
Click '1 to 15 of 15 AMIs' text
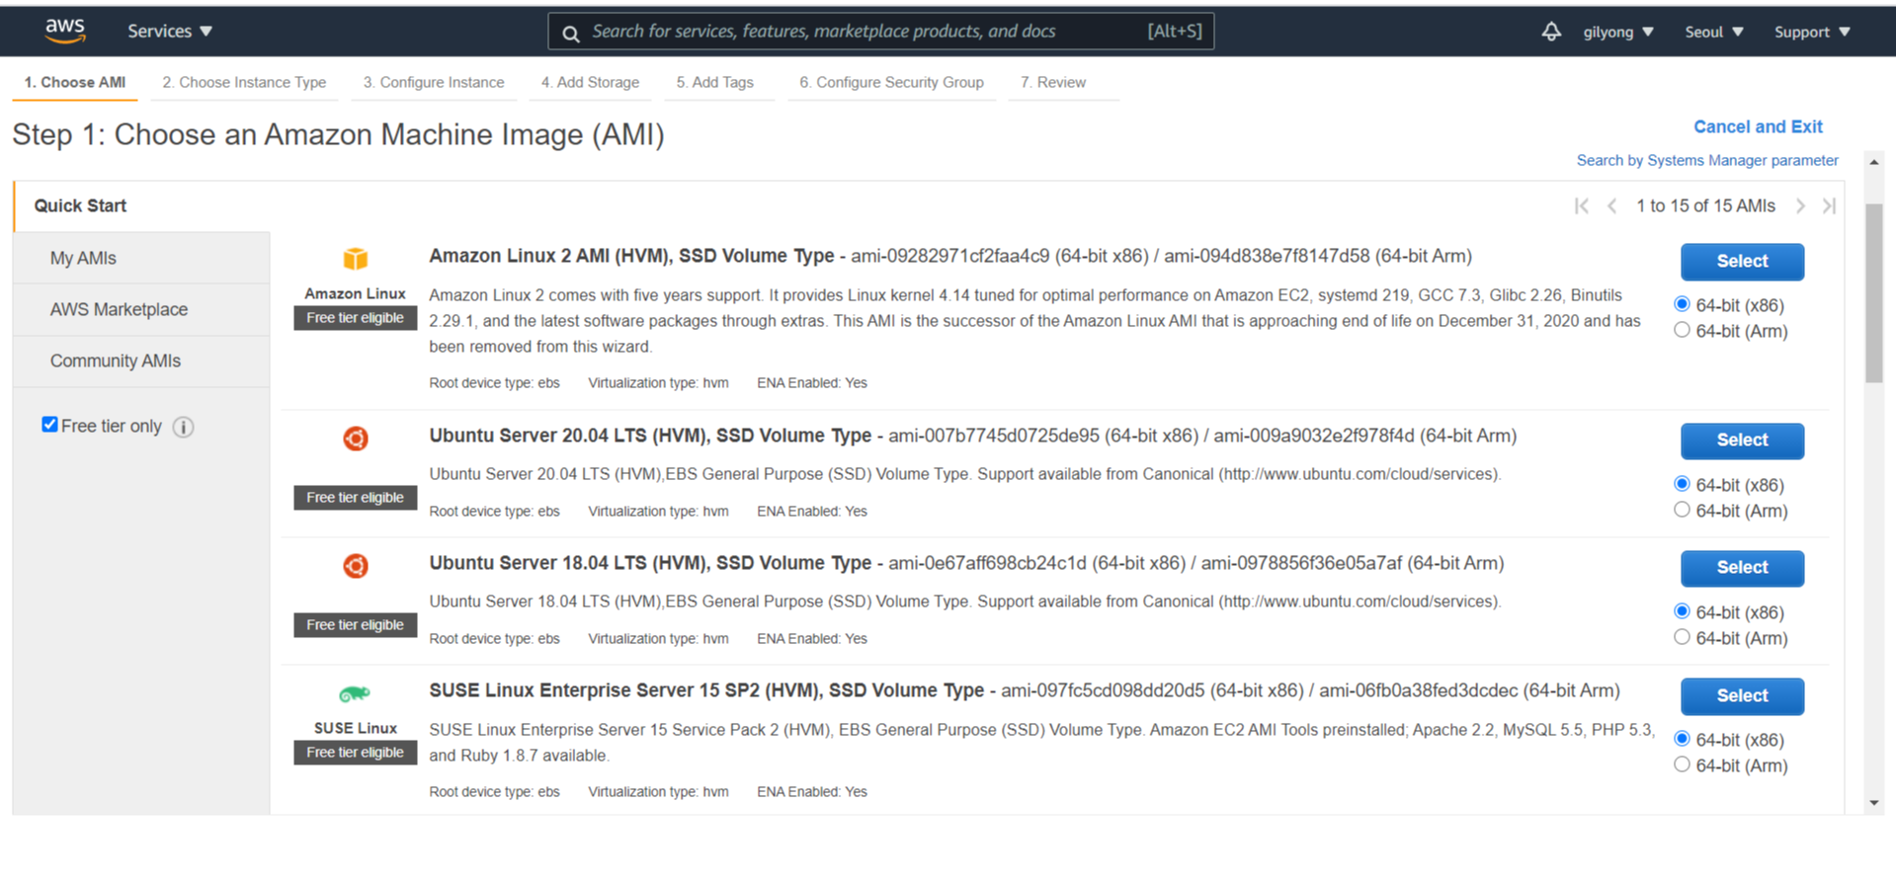pyautogui.click(x=1705, y=205)
